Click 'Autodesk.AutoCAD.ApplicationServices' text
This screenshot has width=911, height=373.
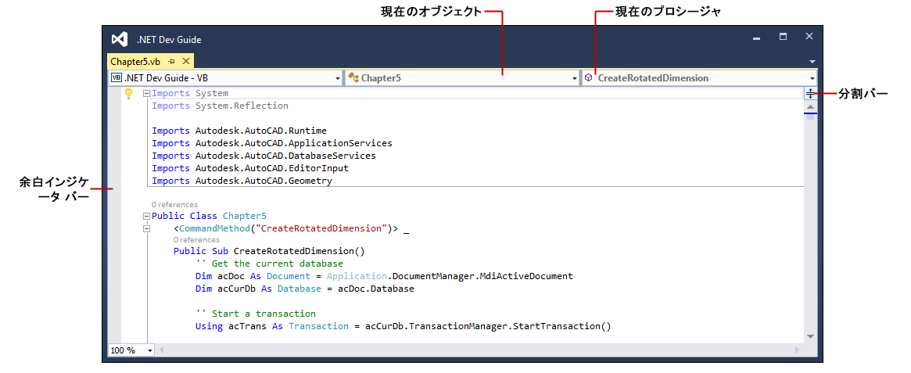point(293,143)
